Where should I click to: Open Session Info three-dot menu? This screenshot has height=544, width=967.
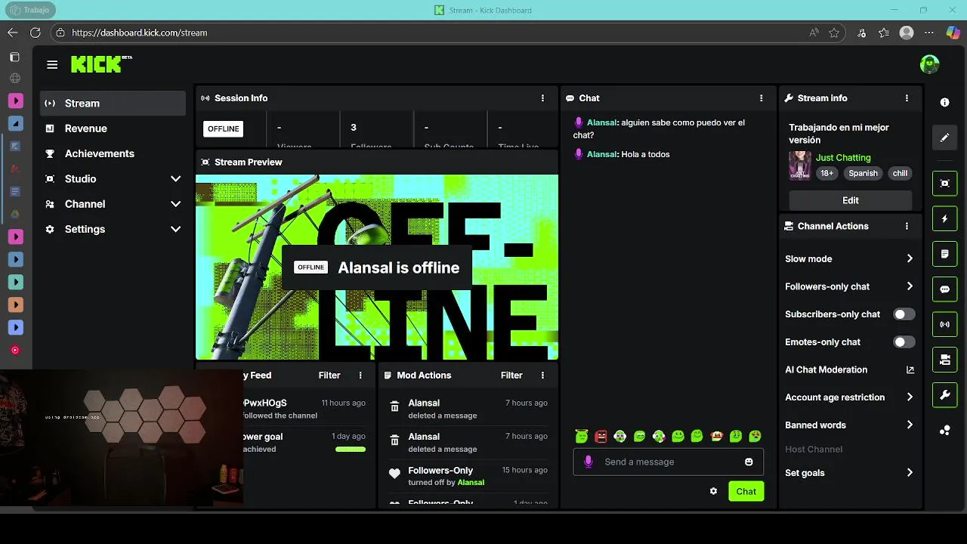click(542, 98)
